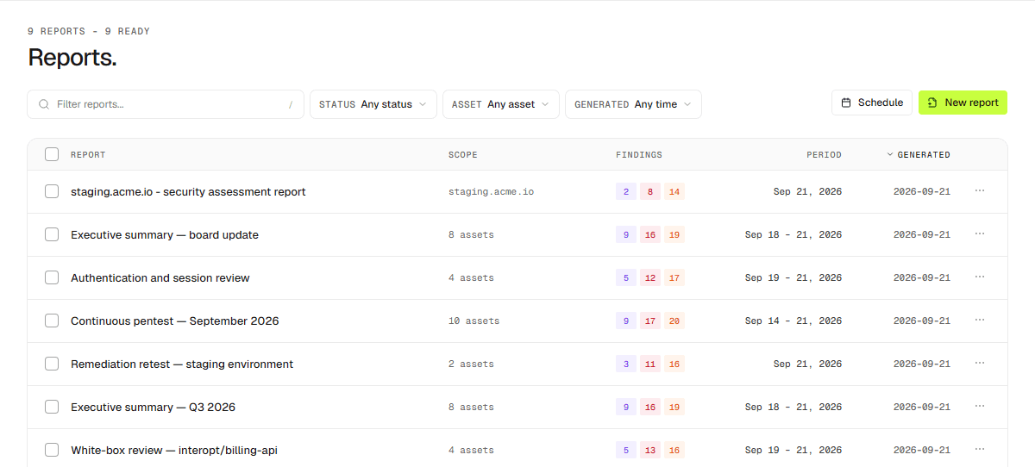
Task: Tick the Authentication and session review checkbox
Action: point(52,277)
